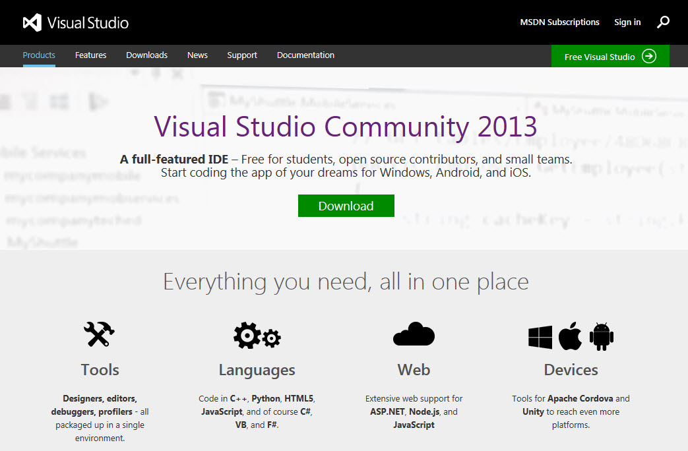Click the Languages gears icon
The width and height of the screenshot is (688, 451).
[257, 336]
